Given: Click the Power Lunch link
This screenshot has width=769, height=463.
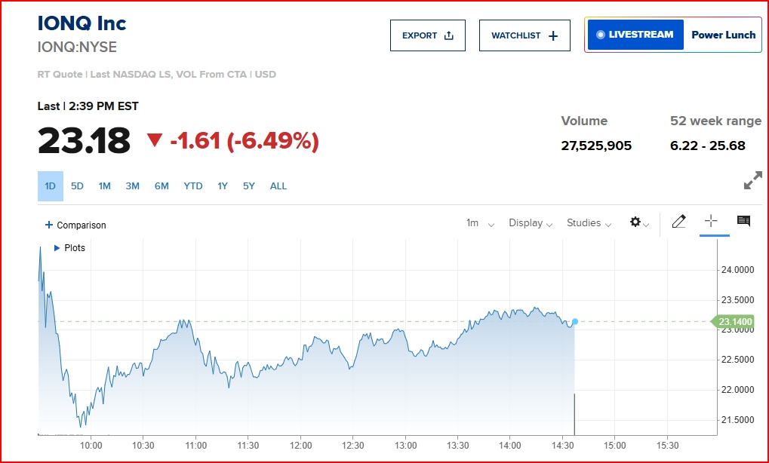Looking at the screenshot, I should (x=724, y=35).
